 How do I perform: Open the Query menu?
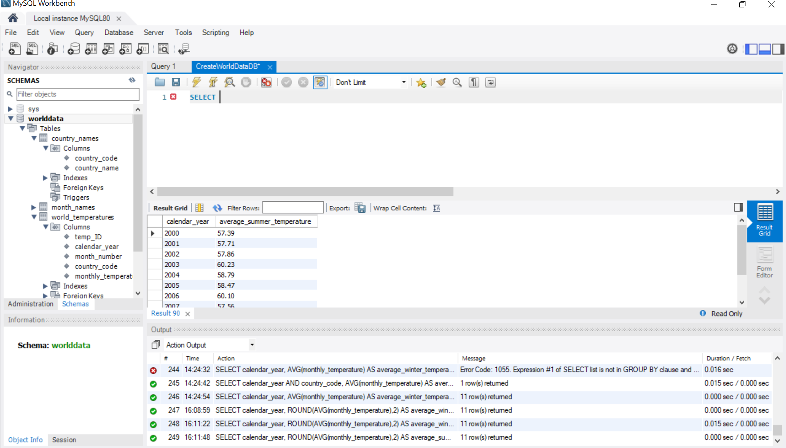(84, 32)
